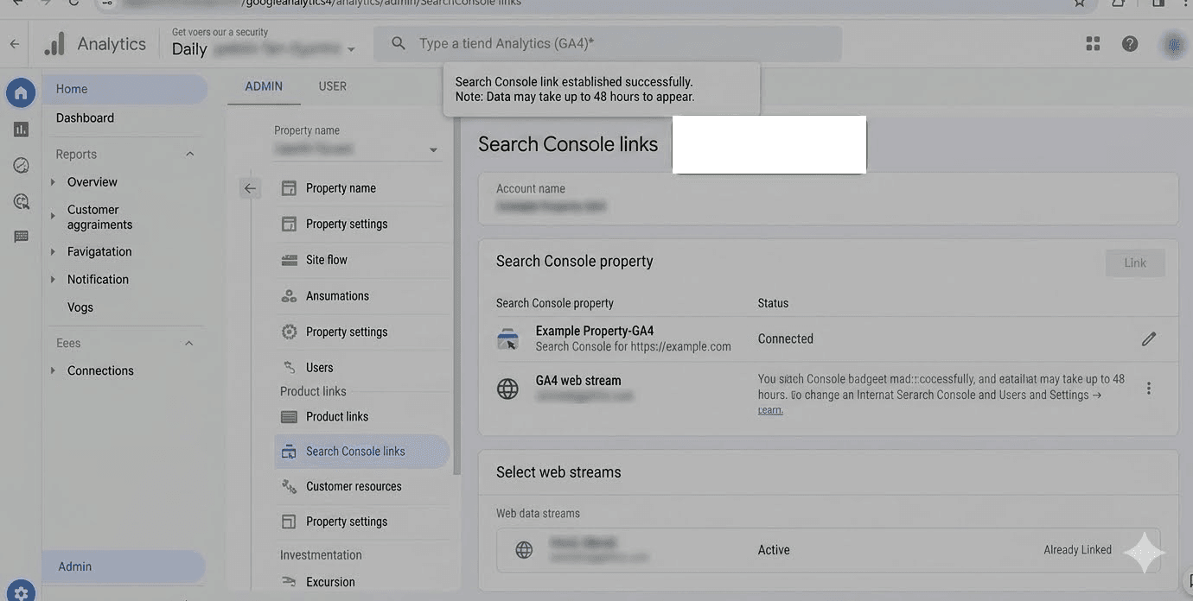
Task: Open the Learn link in status text
Action: click(770, 410)
